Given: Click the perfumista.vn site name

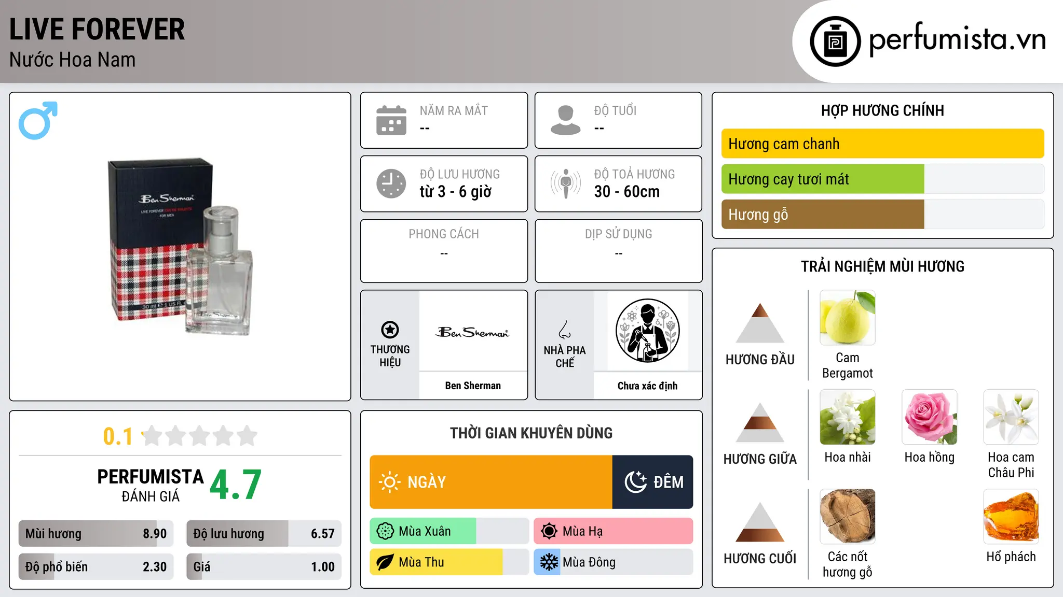Looking at the screenshot, I should coord(957,39).
